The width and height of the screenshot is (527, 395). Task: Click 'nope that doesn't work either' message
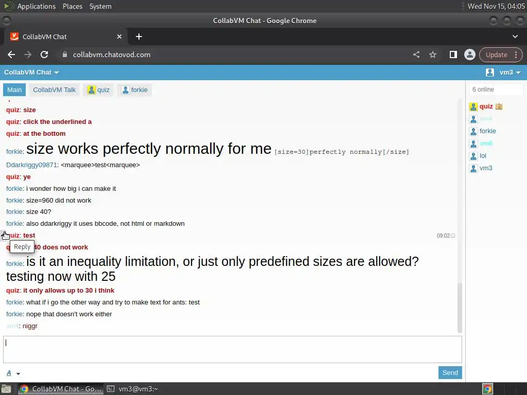[x=69, y=314]
